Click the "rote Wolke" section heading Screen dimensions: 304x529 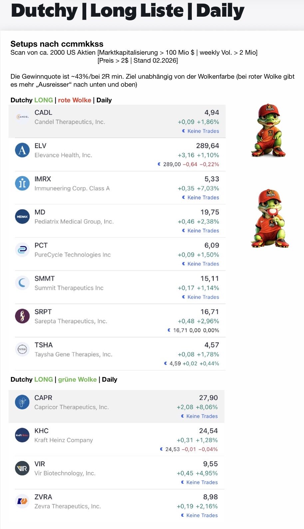click(75, 100)
